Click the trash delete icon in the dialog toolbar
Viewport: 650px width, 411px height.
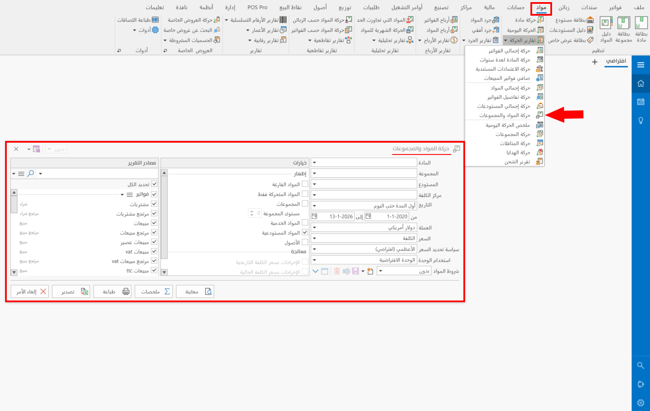point(337,271)
